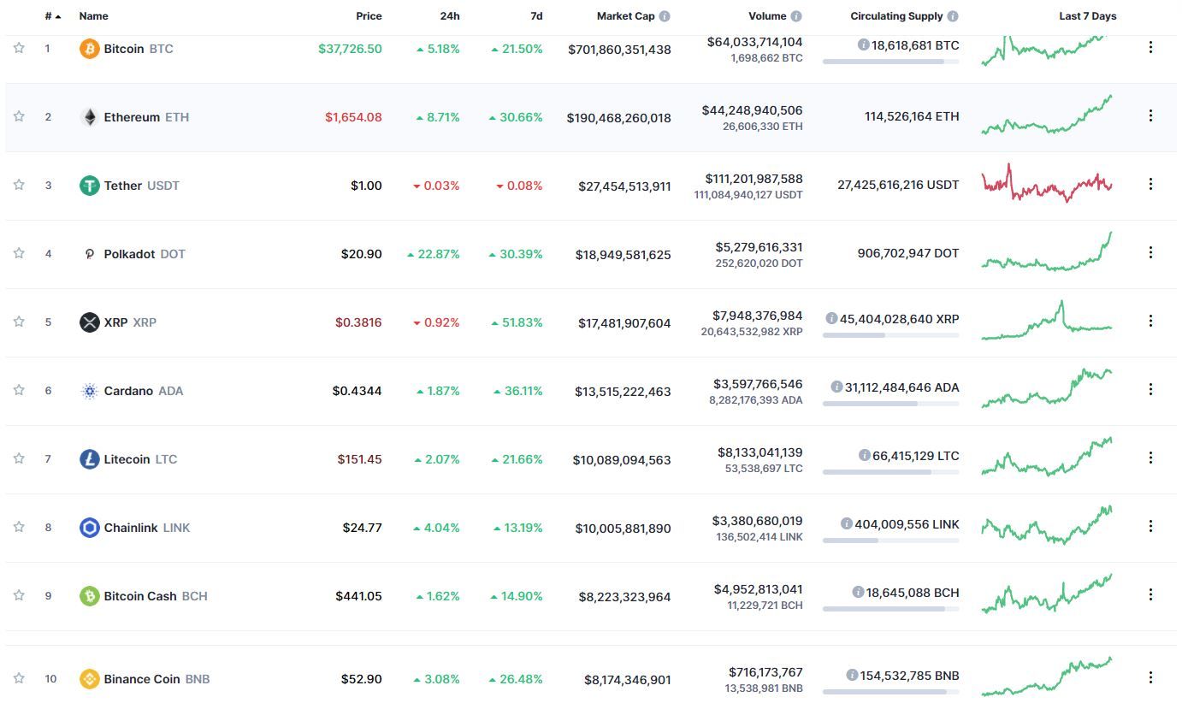Viewport: 1182px width, 709px height.
Task: Sort by the 24h change column header
Action: 449,16
